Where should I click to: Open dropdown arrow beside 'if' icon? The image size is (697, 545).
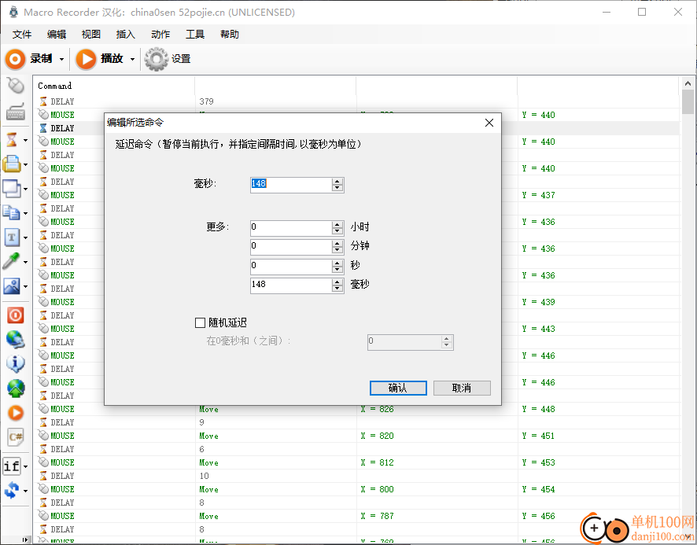point(25,467)
